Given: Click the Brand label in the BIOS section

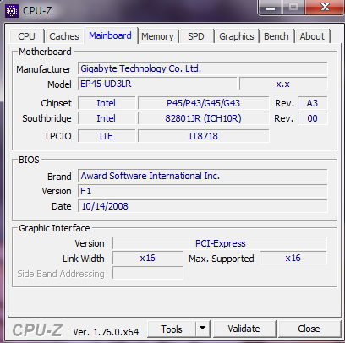Looking at the screenshot, I should click(x=59, y=177).
